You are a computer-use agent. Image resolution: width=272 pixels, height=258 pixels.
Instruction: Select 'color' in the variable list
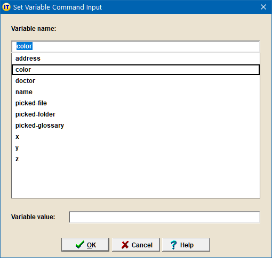[x=135, y=70]
